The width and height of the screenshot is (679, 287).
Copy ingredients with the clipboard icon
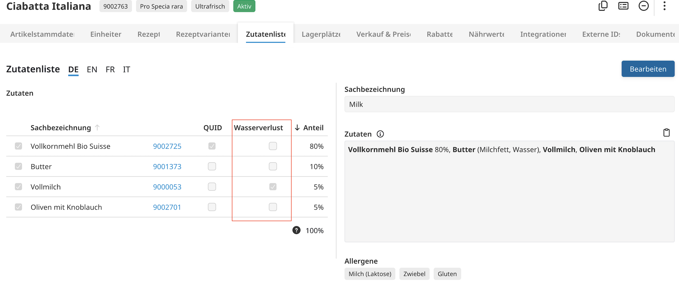(x=666, y=133)
